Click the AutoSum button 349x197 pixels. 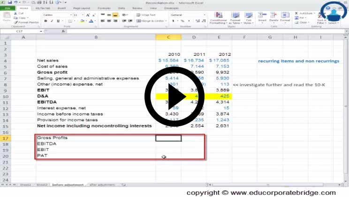pyautogui.click(x=304, y=13)
